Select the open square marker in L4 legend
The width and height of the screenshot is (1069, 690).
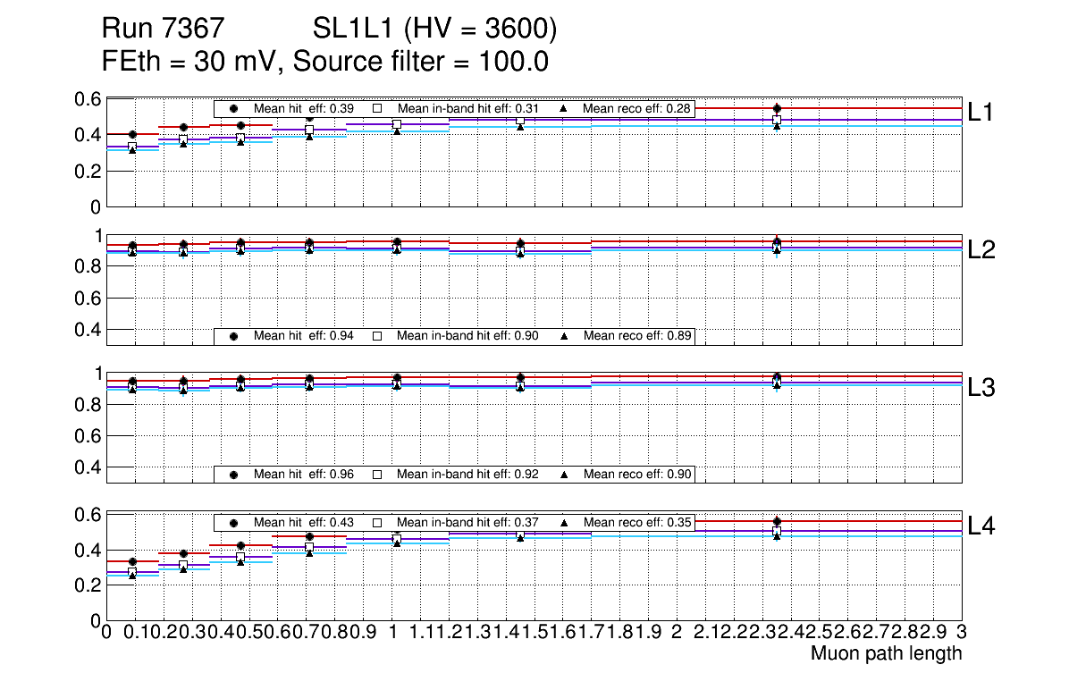377,523
